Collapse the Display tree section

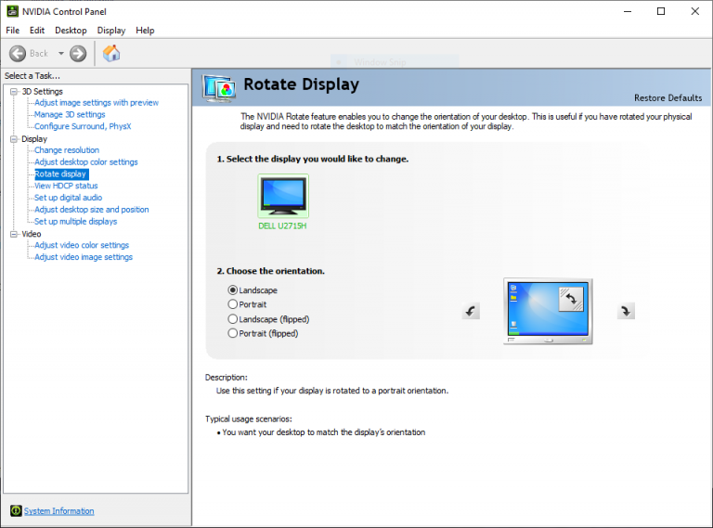pos(14,139)
